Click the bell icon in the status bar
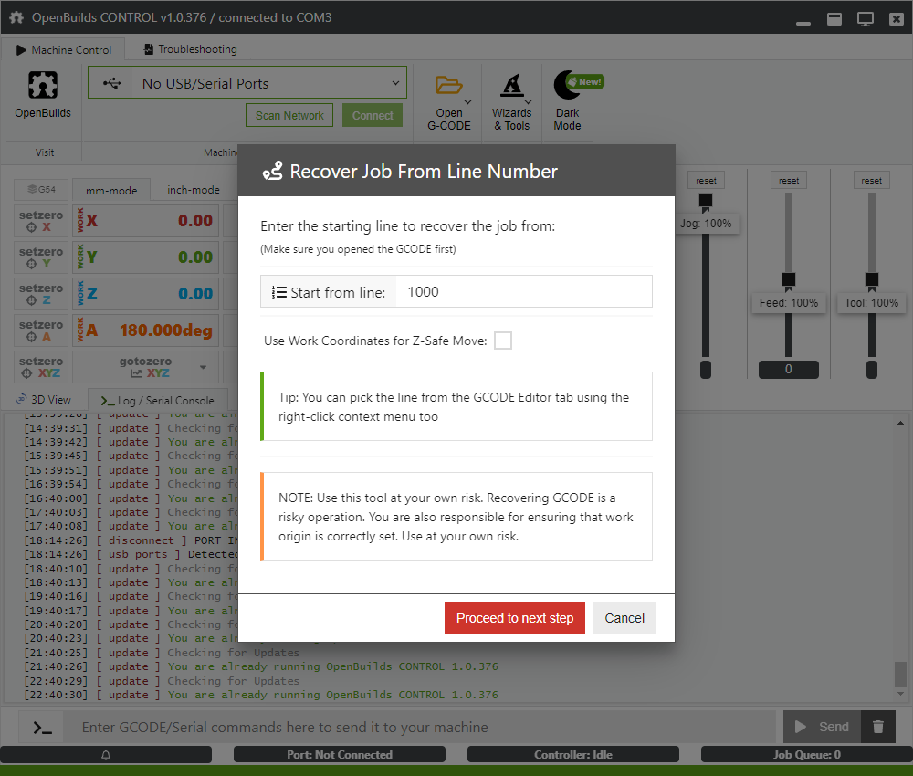Image resolution: width=913 pixels, height=776 pixels. click(x=106, y=755)
